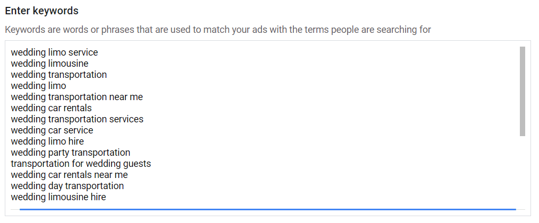Click the 'wedding transportation near me' line

coord(77,97)
